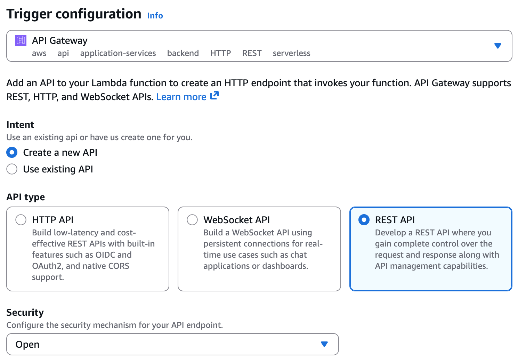This screenshot has height=363, width=518.
Task: Click the 'serverless' tag under API Gateway
Action: tap(291, 53)
